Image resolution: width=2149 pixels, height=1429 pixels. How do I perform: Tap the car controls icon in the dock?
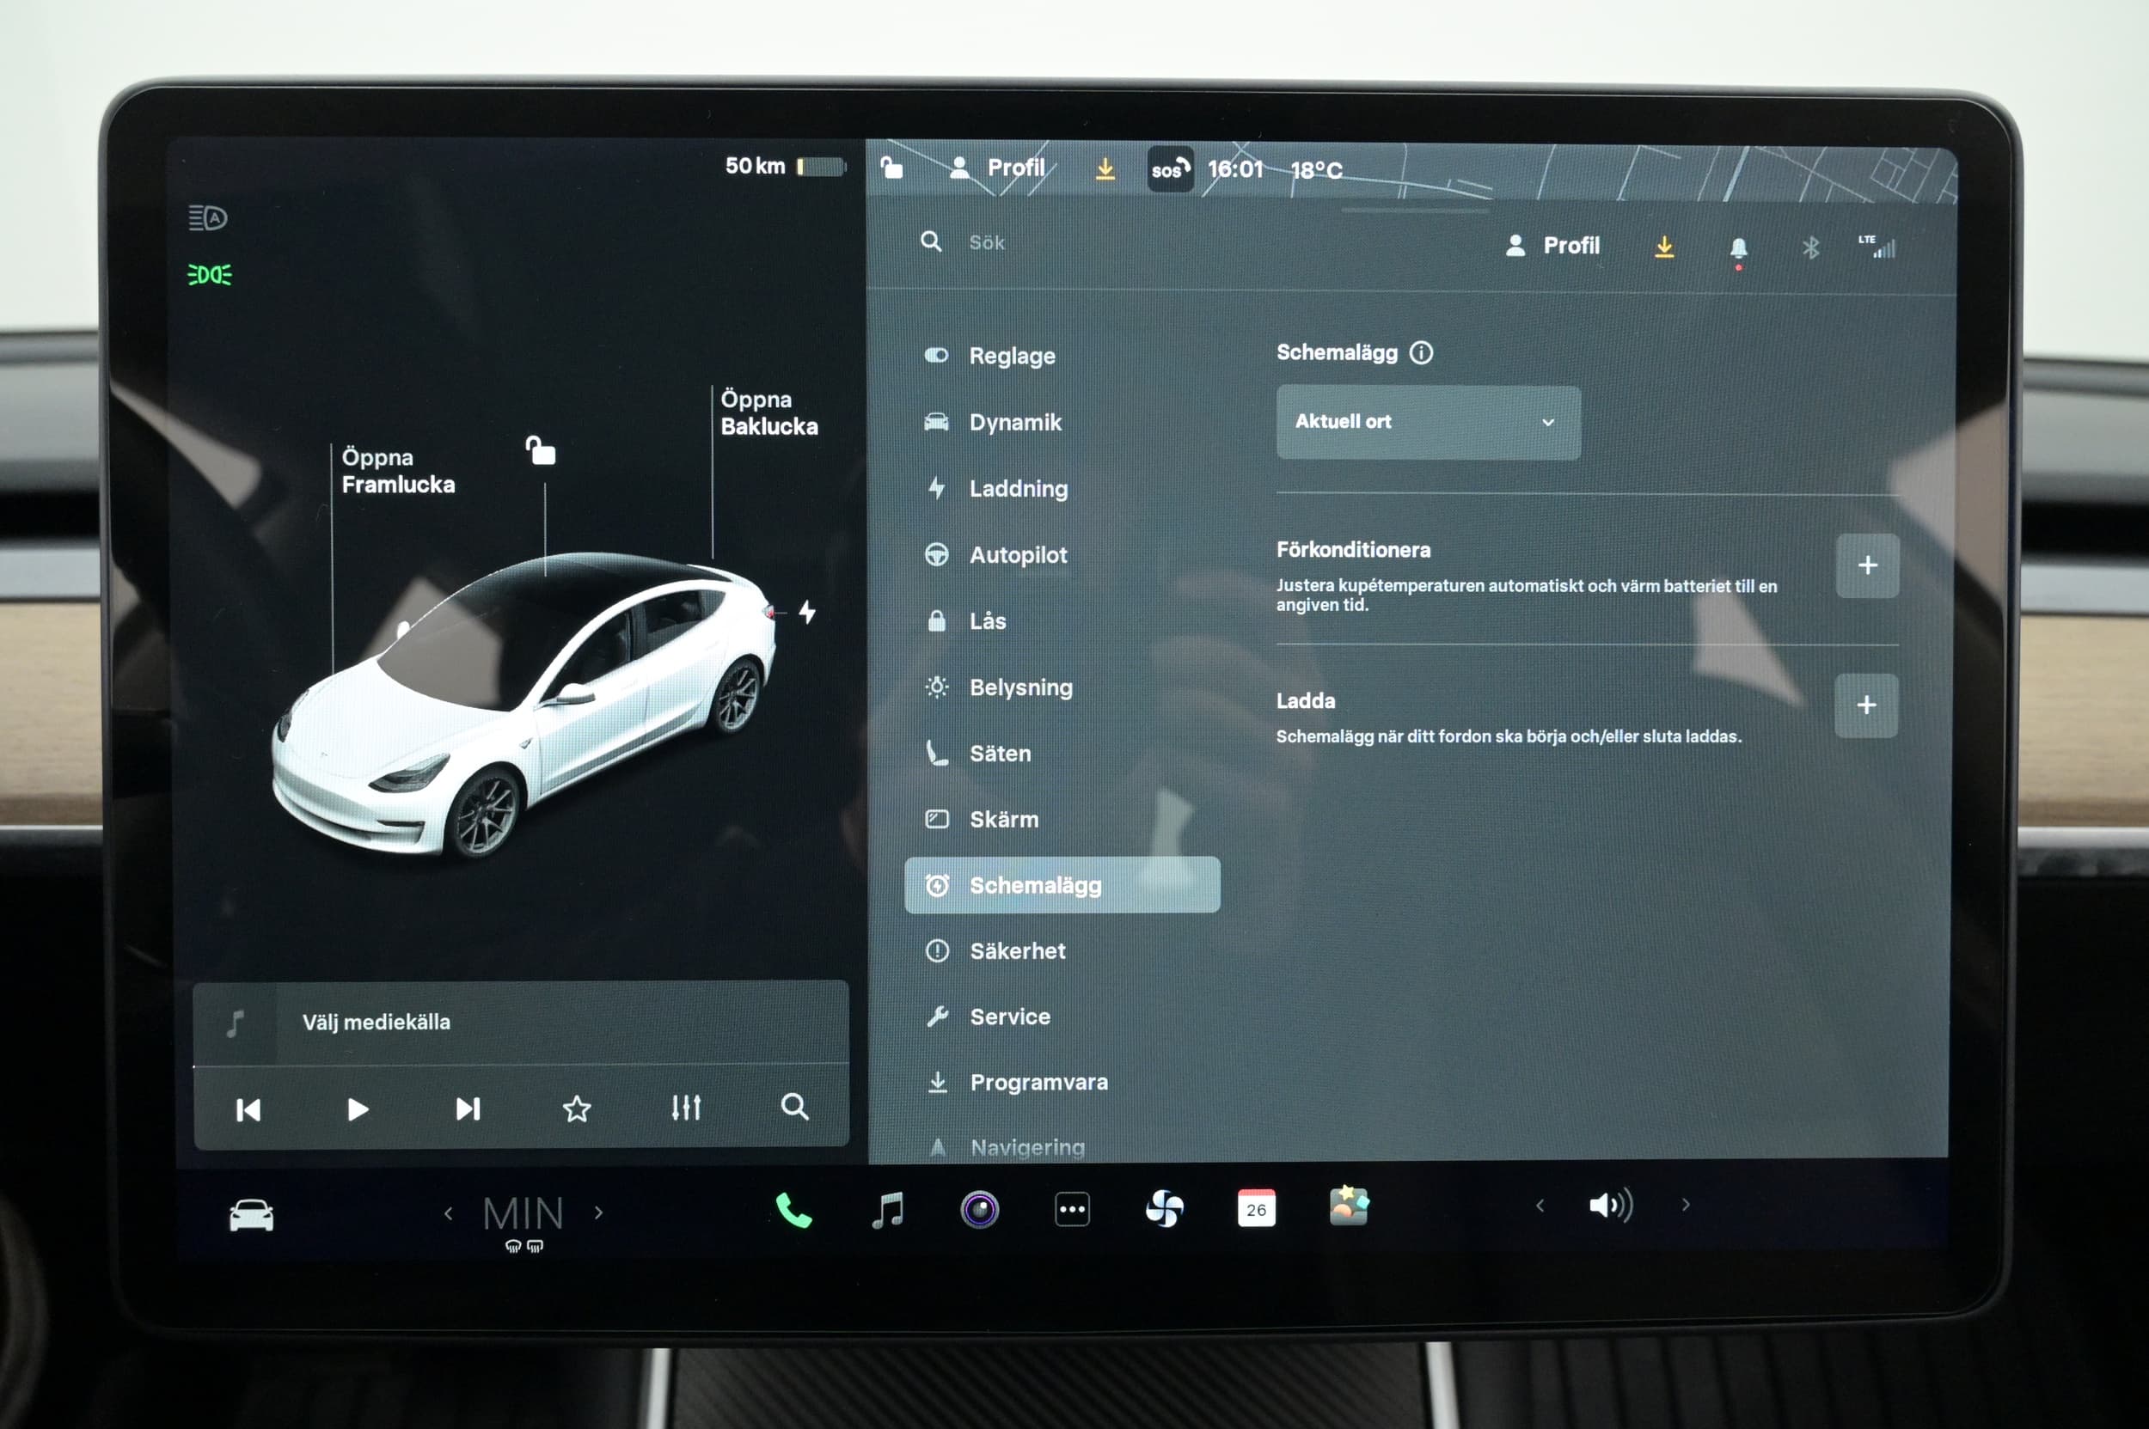point(251,1215)
